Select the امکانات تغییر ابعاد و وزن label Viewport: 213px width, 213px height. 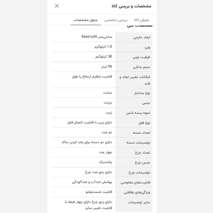point(135,80)
